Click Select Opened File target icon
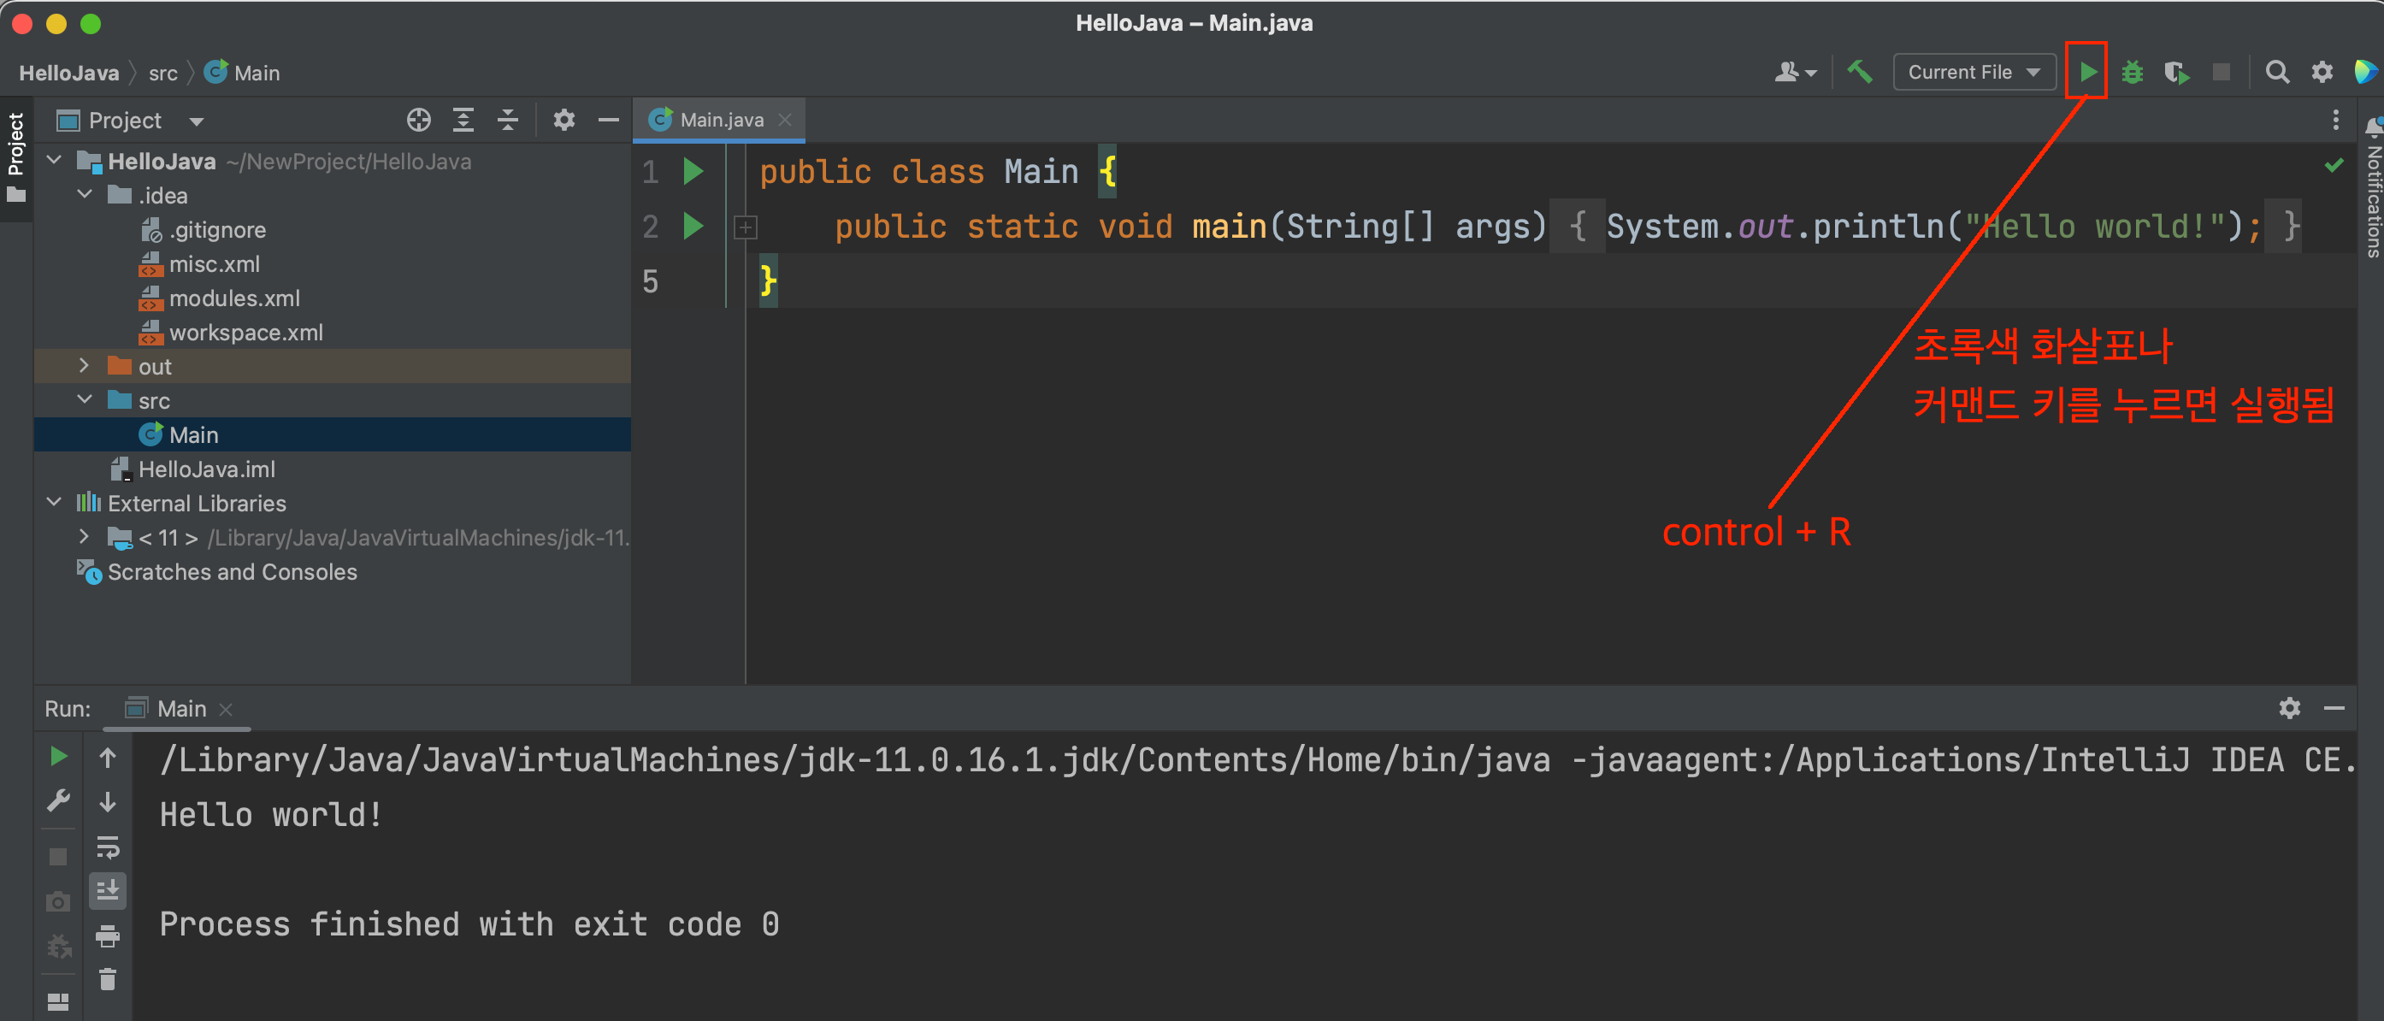This screenshot has height=1021, width=2384. click(418, 120)
